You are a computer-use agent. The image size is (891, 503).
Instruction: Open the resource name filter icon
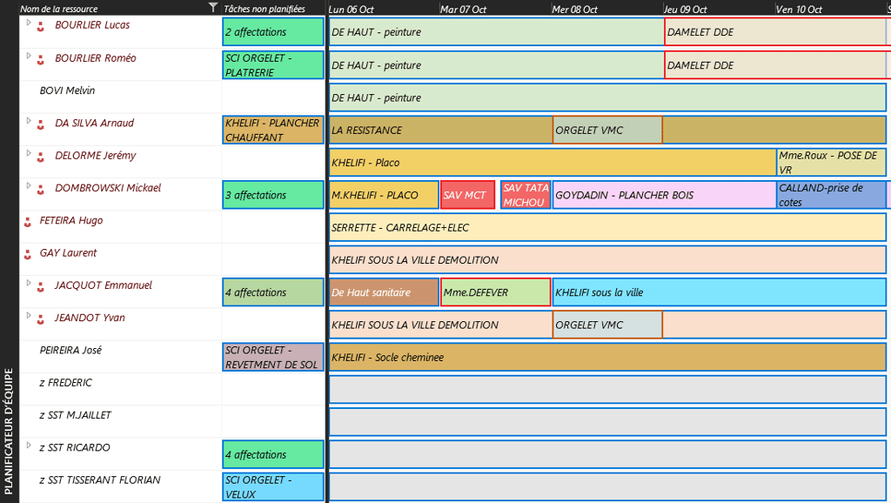[x=213, y=7]
